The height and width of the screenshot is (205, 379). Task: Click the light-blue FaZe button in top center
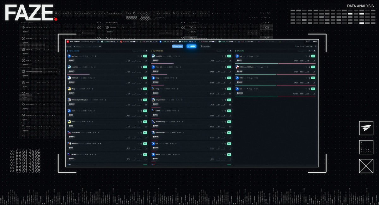(178, 46)
